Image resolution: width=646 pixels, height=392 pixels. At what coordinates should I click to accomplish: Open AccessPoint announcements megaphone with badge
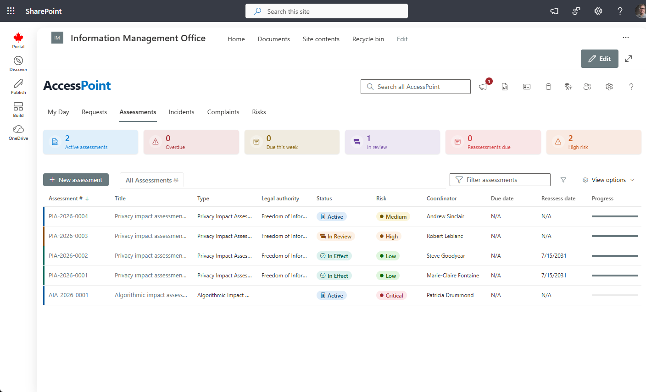pyautogui.click(x=484, y=86)
